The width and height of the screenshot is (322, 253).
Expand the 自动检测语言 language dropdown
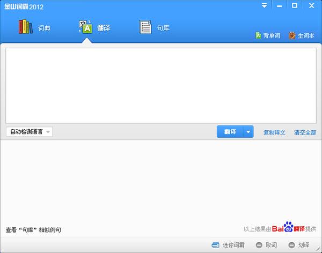coord(30,132)
